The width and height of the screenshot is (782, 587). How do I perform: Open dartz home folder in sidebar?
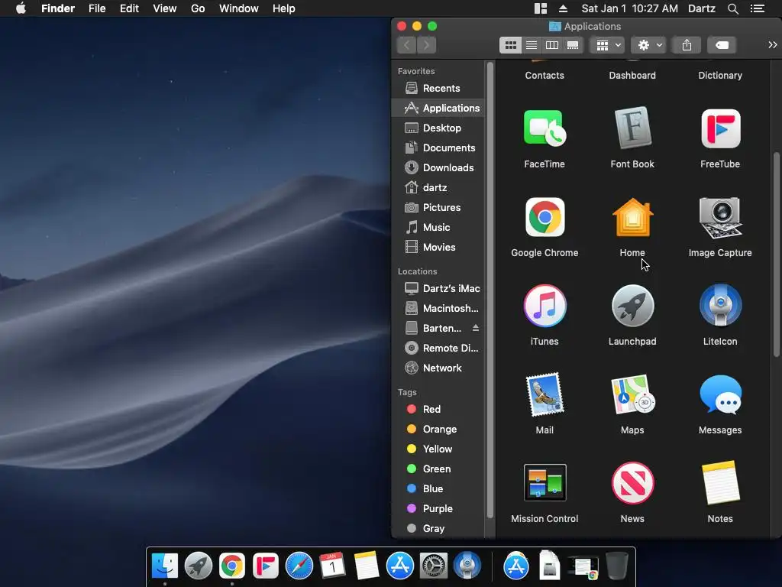439,188
